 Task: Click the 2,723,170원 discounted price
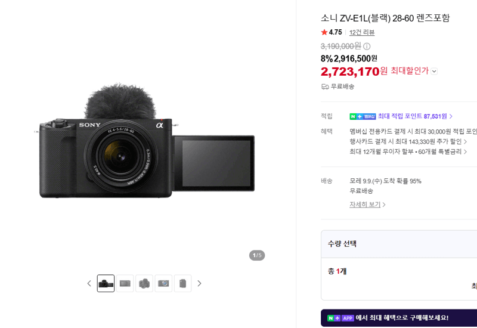point(354,72)
